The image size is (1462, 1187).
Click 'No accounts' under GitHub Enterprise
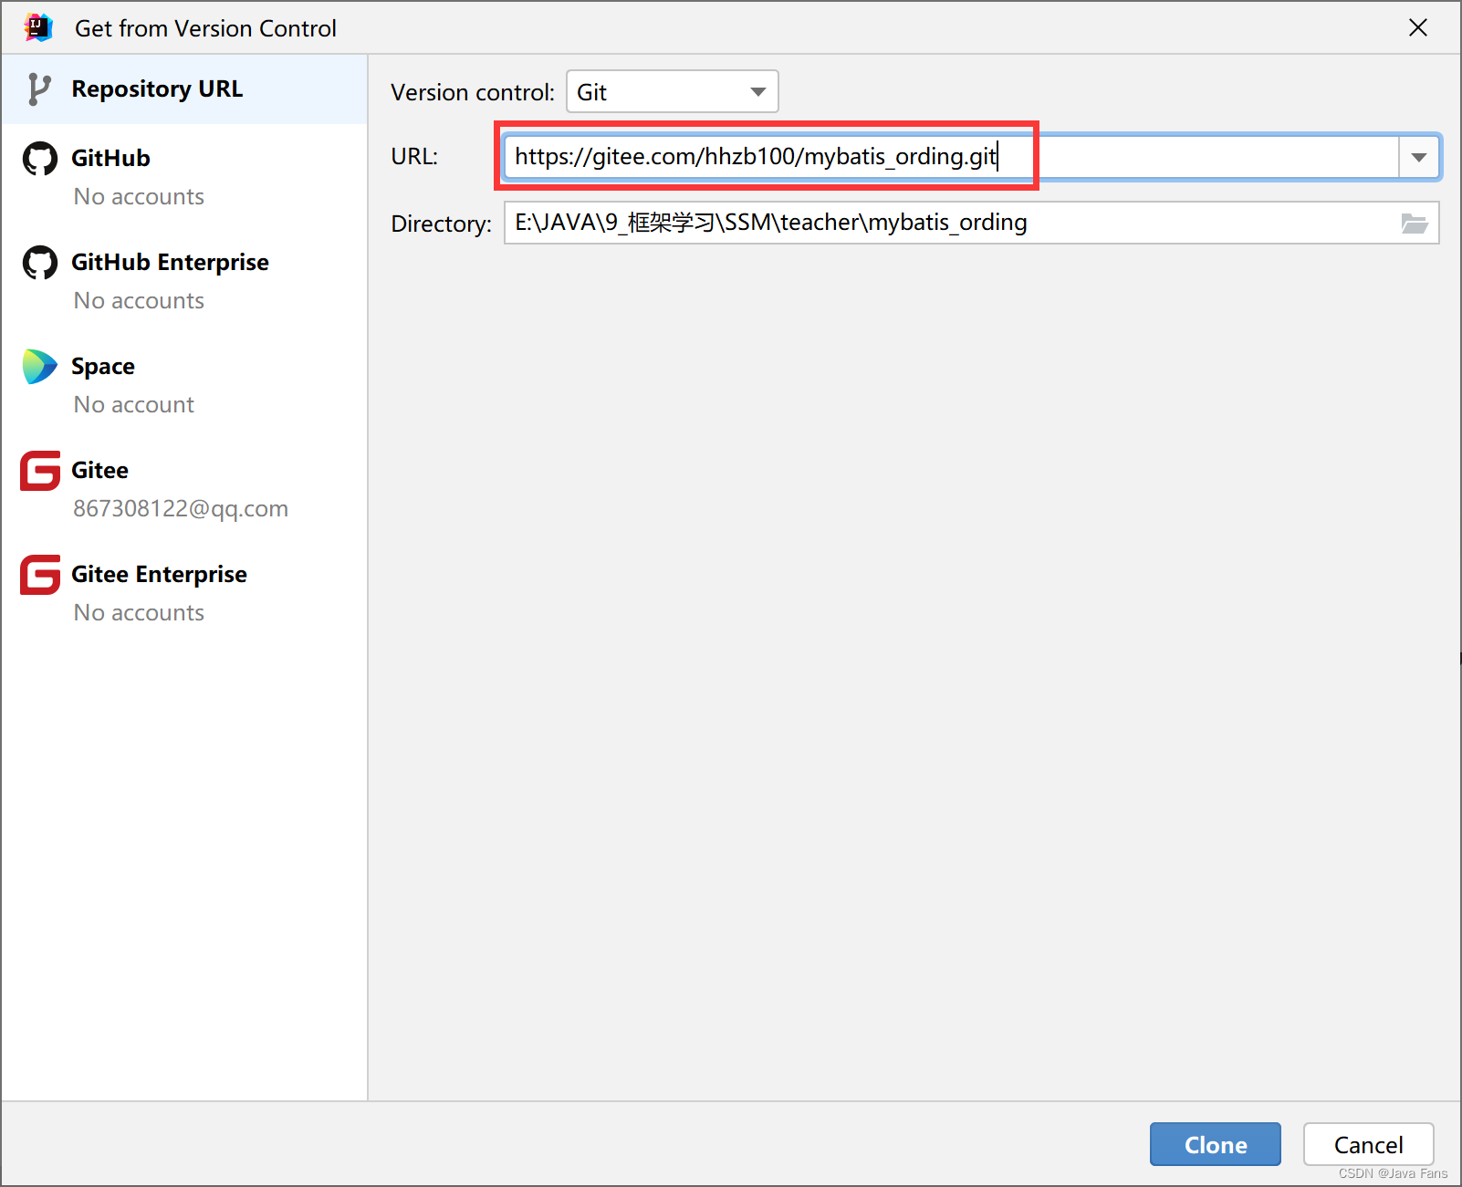139,300
